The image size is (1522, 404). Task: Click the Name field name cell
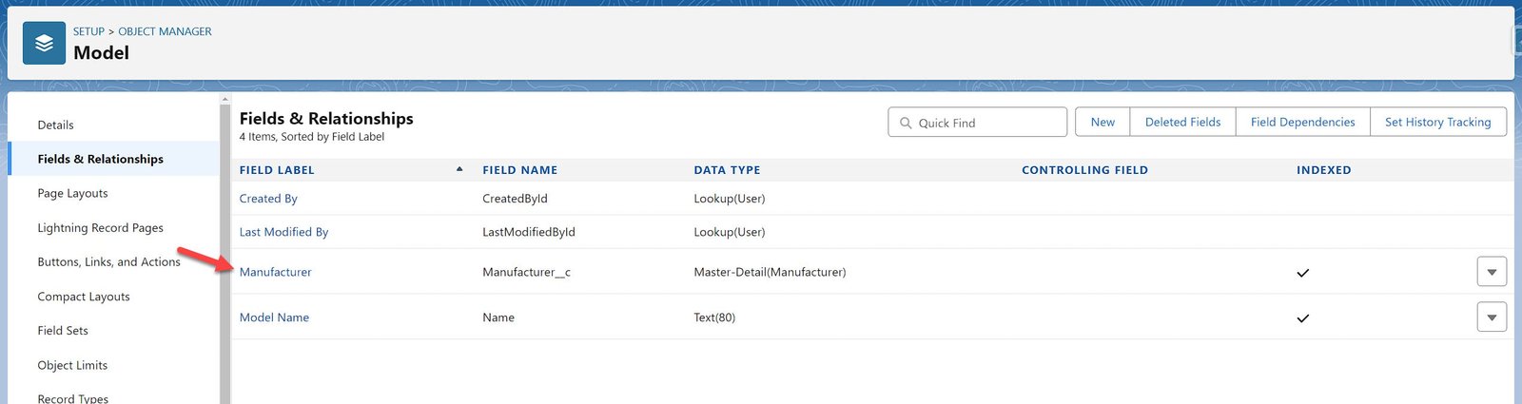(498, 317)
